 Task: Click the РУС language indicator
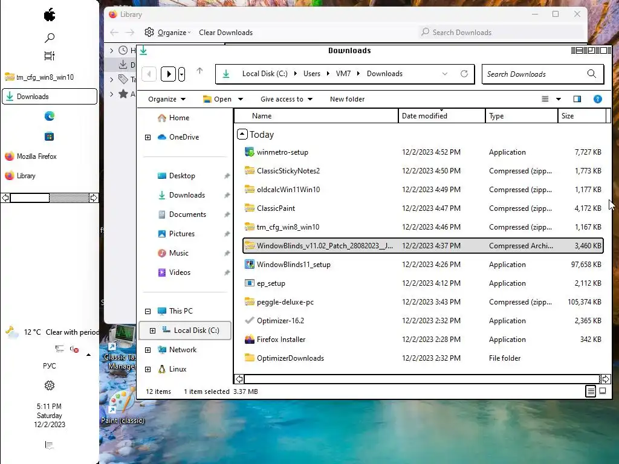click(50, 366)
